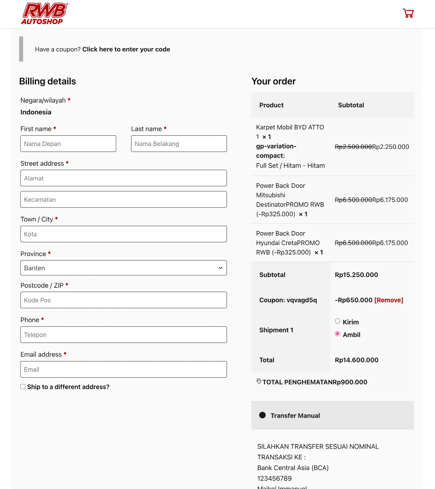Image resolution: width=435 pixels, height=489 pixels.
Task: Click the Kota town field
Action: pos(124,234)
